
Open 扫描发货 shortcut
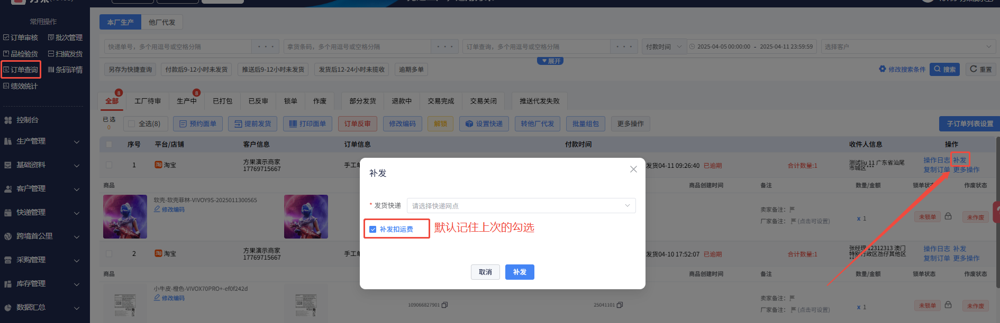[x=65, y=54]
